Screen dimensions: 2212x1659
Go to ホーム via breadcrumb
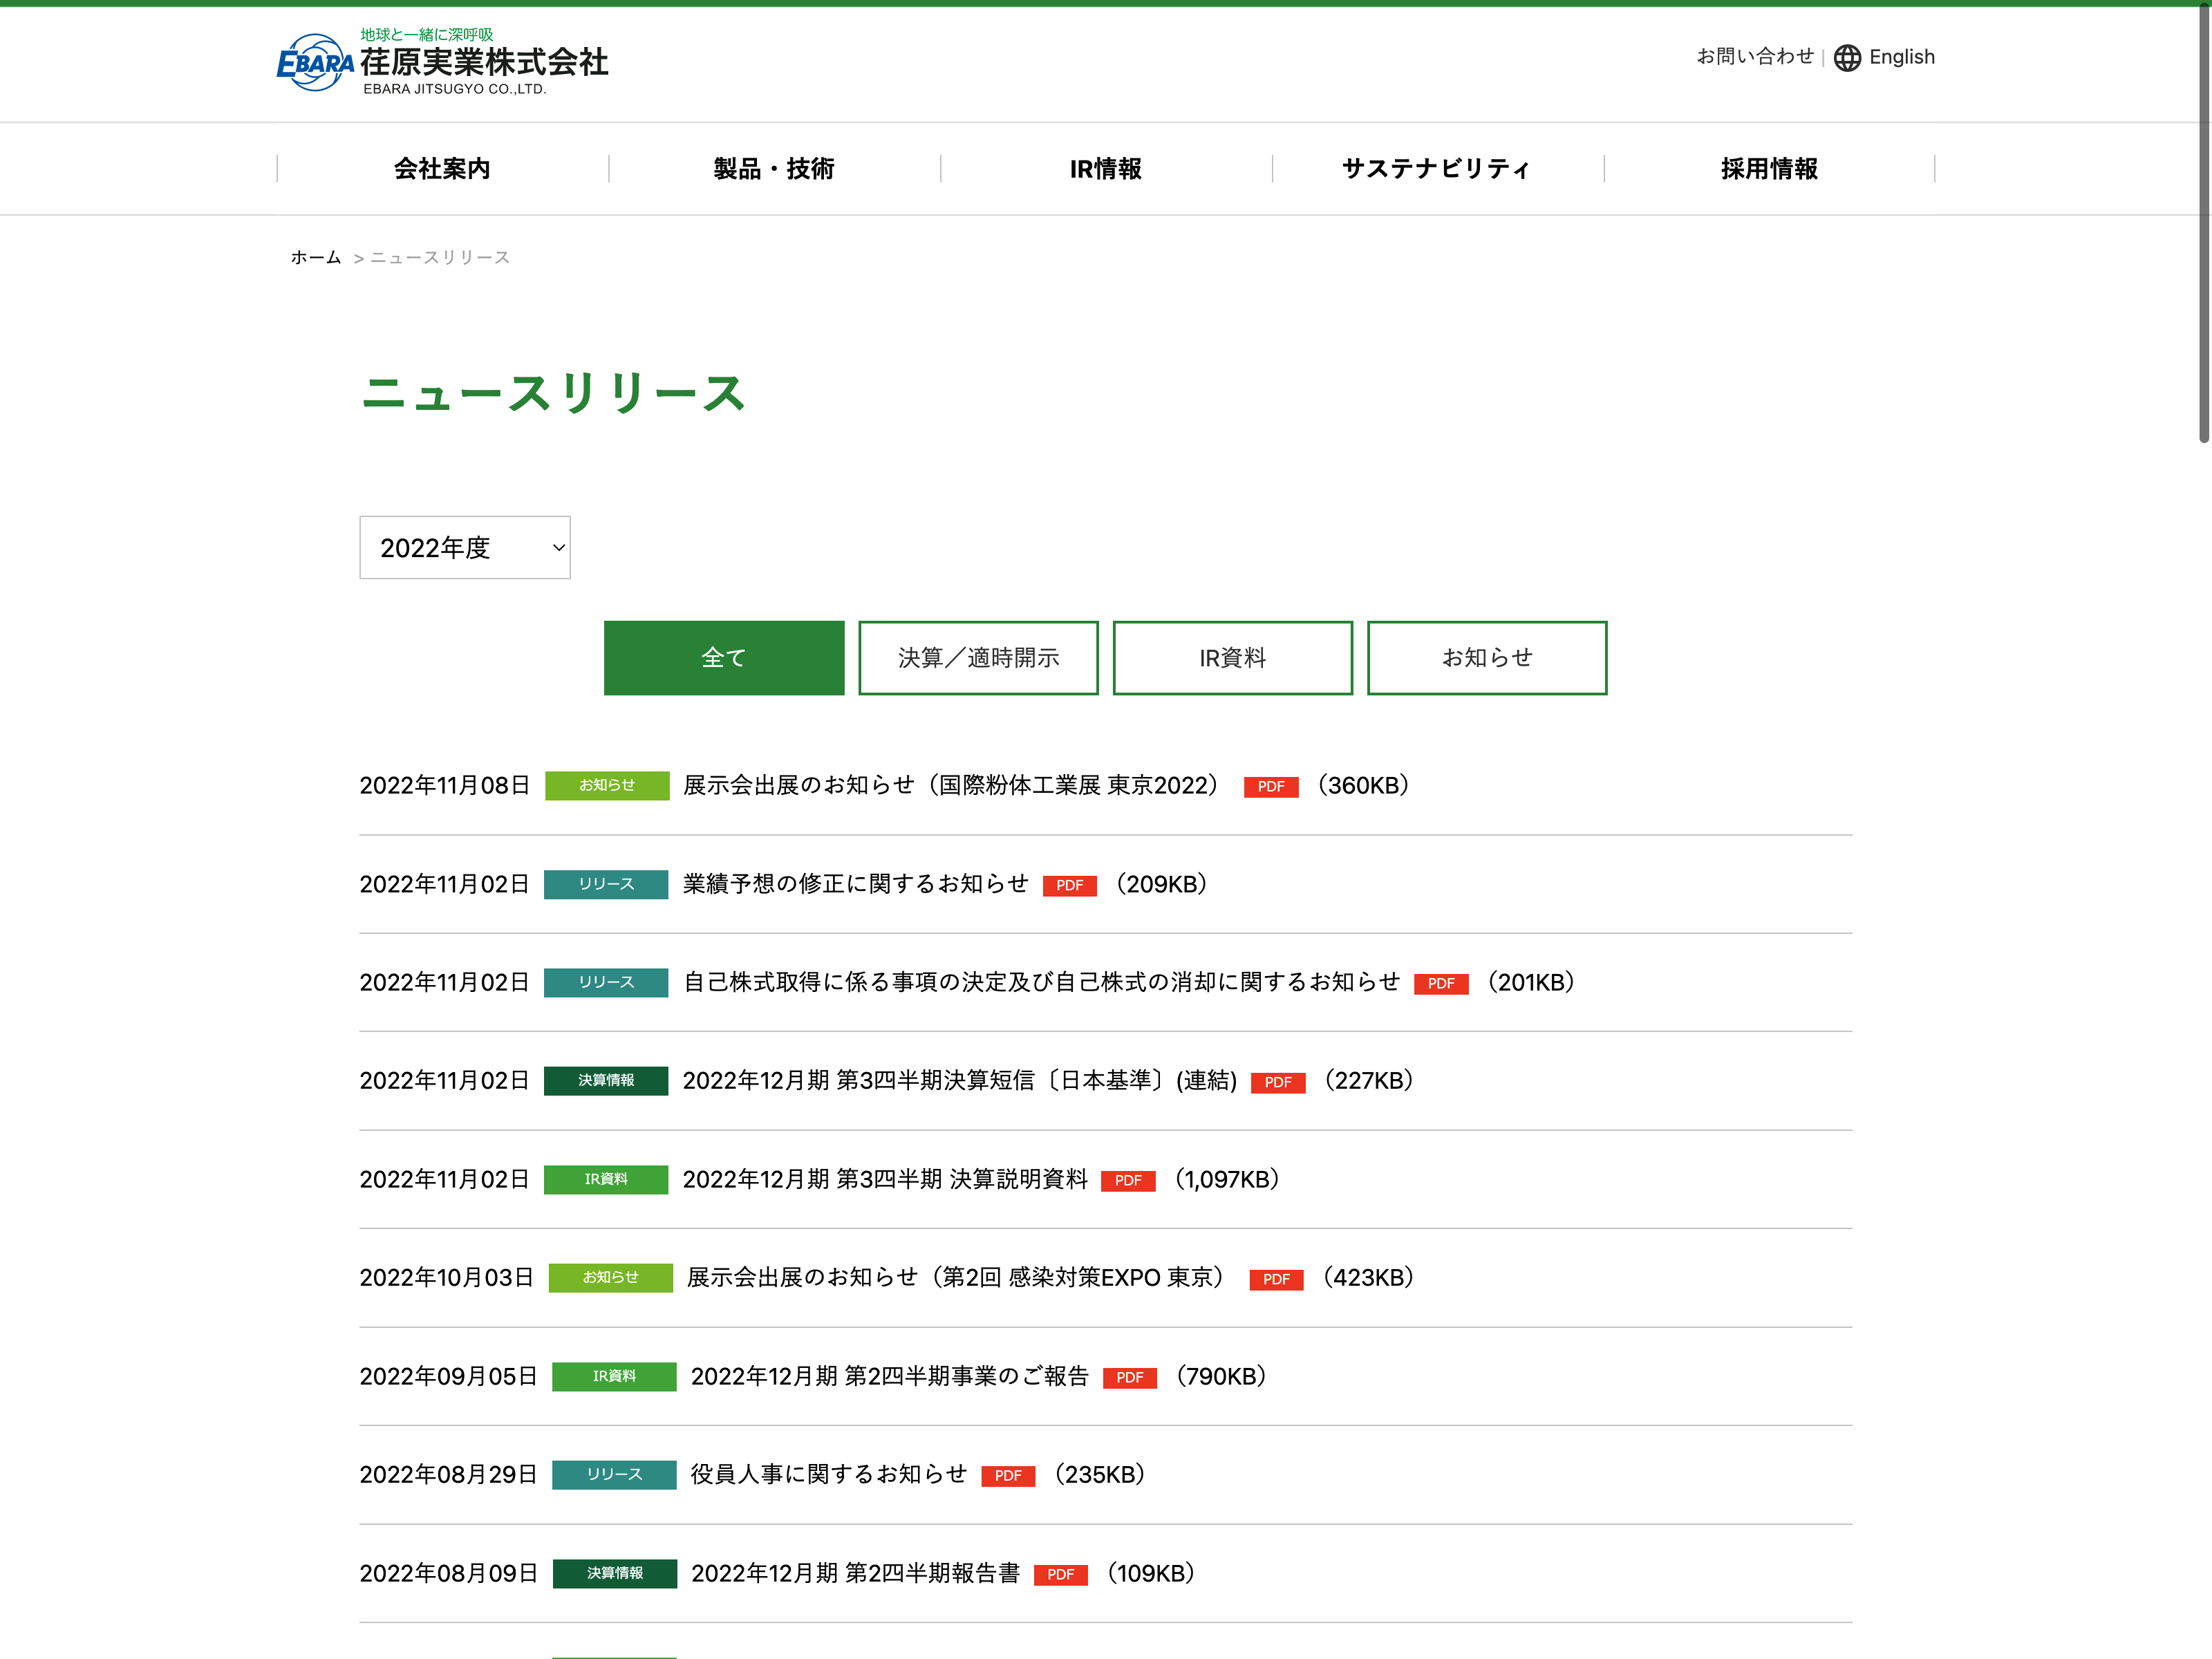tap(316, 258)
